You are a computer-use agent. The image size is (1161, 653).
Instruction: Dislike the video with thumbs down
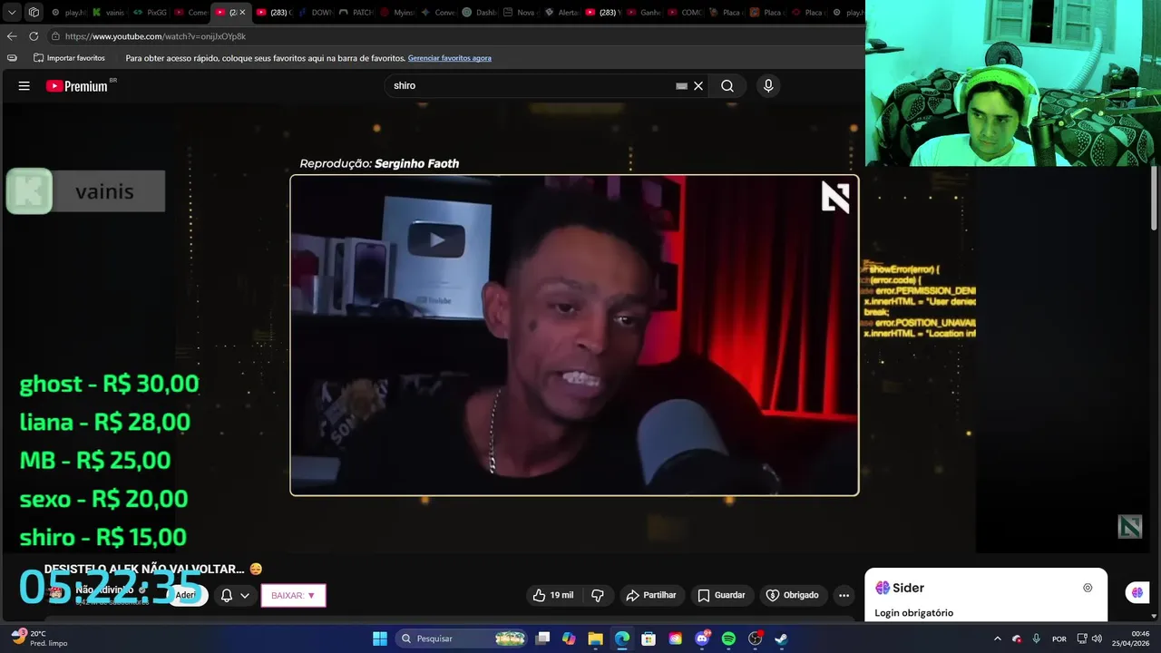click(x=598, y=595)
